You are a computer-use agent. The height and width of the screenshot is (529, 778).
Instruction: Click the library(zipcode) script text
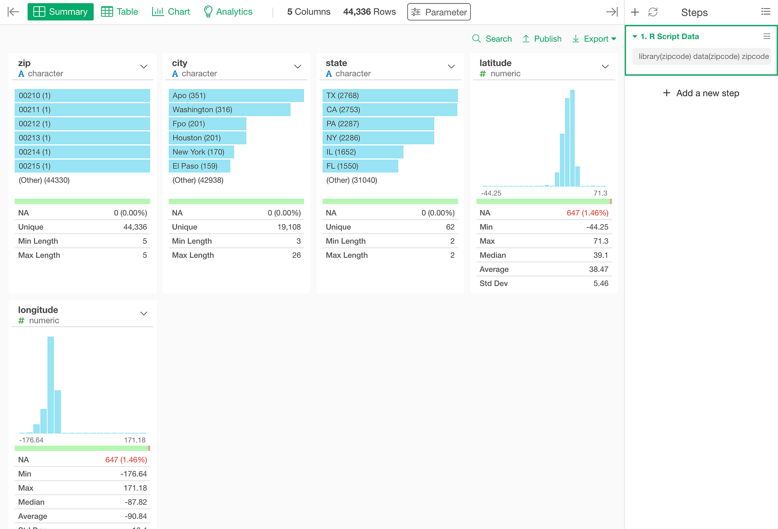pos(702,56)
